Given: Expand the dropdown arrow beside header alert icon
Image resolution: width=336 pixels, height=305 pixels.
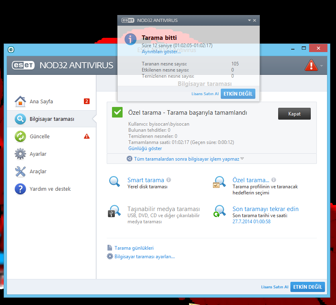Looking at the screenshot, I should [x=321, y=66].
